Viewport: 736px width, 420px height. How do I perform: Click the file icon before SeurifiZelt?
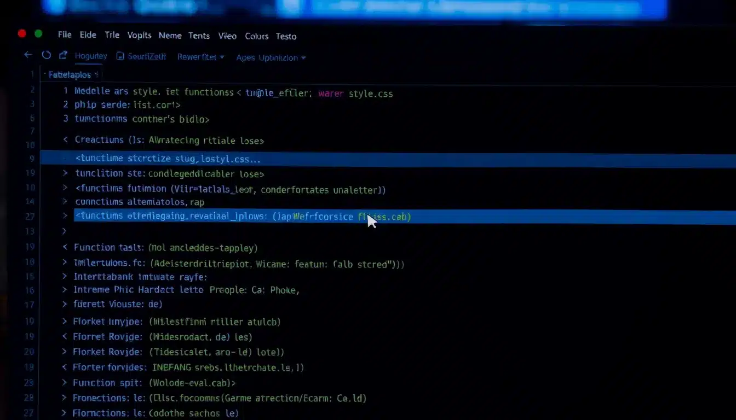pyautogui.click(x=120, y=56)
